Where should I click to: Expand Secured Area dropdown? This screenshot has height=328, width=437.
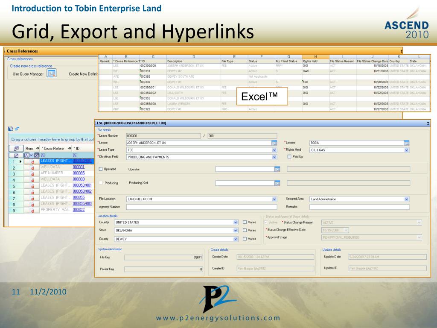coord(407,199)
